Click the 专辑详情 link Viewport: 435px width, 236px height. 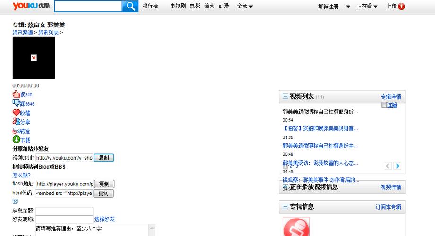coord(391,96)
